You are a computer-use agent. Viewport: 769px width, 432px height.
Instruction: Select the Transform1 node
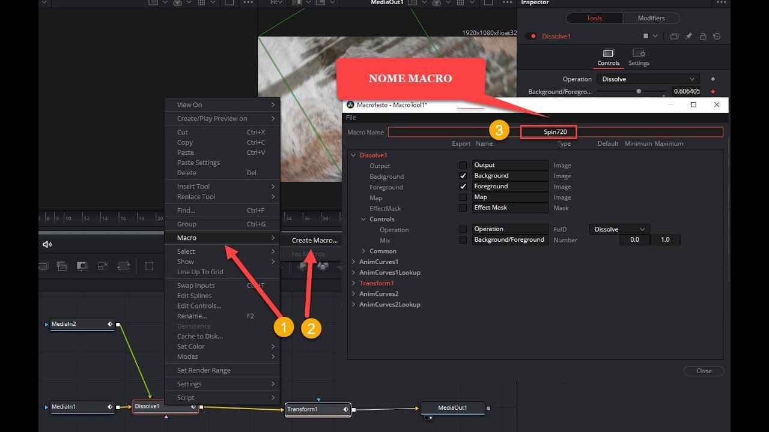click(x=318, y=409)
